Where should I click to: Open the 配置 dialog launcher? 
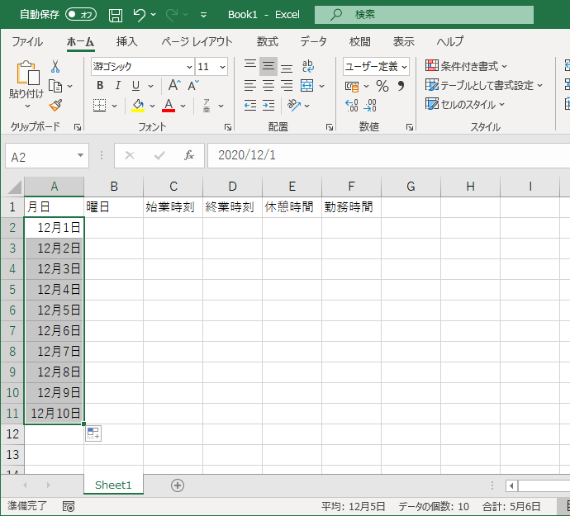click(330, 127)
